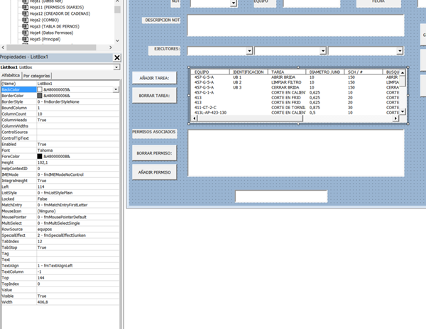Select Hoja11 (PERMISOS DIARIOS) sheet icon
The height and width of the screenshot is (329, 426).
pyautogui.click(x=26, y=6)
